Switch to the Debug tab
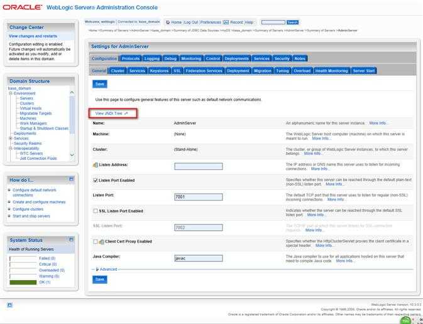 pos(170,58)
